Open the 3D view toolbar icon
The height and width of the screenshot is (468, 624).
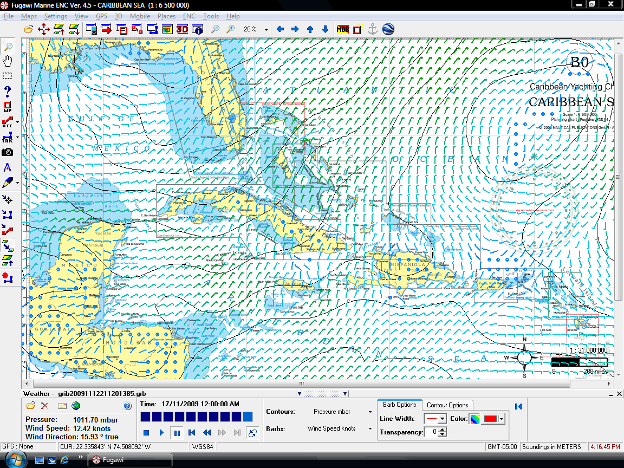(x=182, y=29)
